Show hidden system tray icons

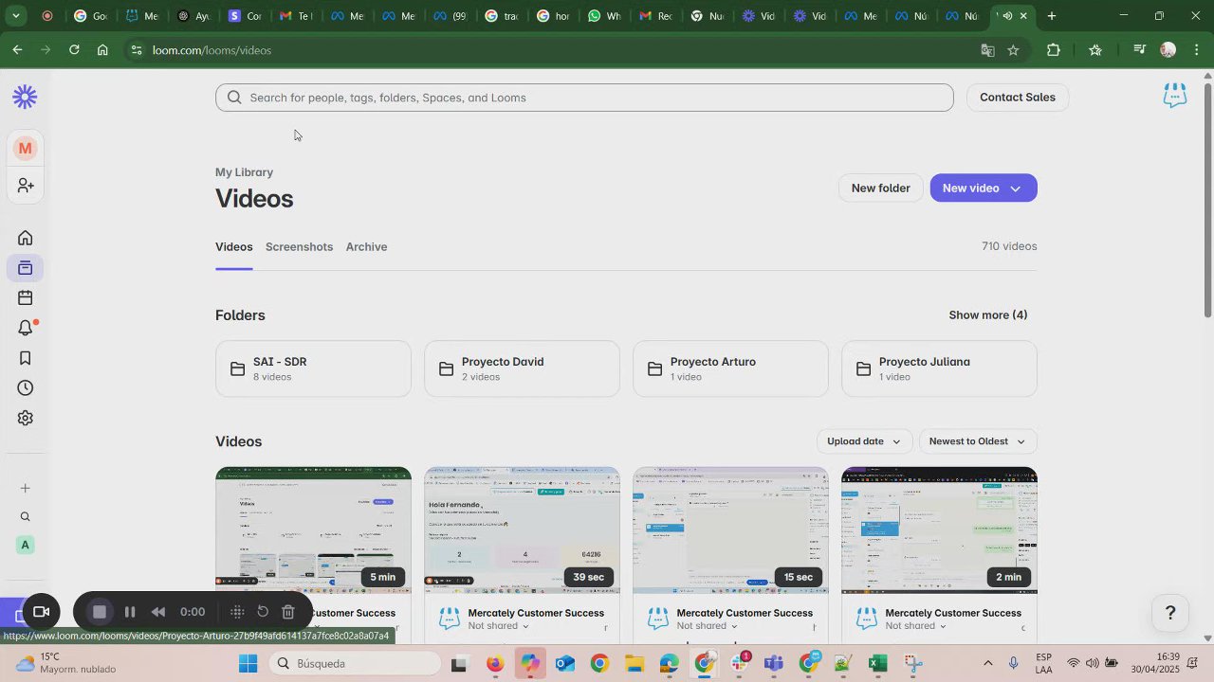click(987, 663)
